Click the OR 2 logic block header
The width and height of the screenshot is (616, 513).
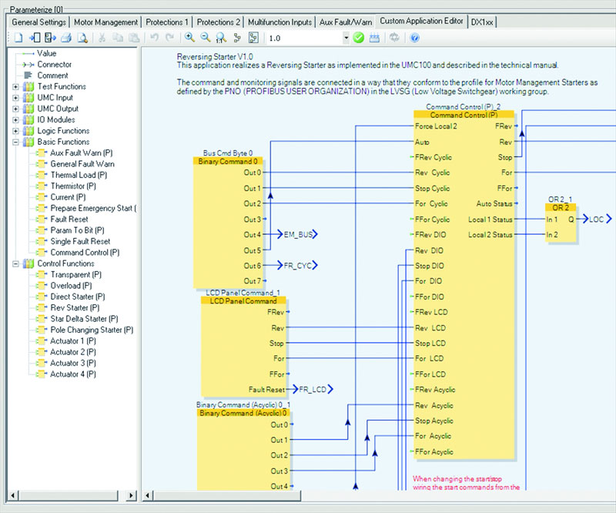coord(560,208)
